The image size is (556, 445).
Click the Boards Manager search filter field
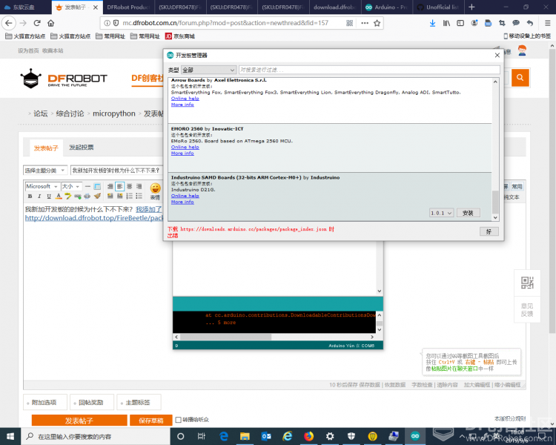(369, 70)
